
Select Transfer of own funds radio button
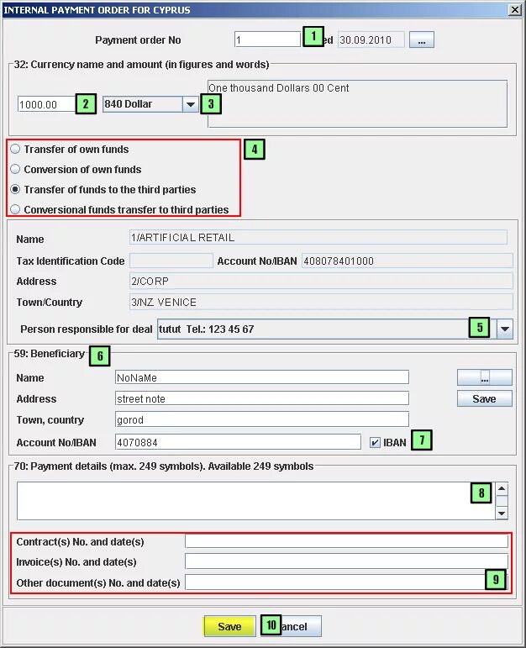tap(15, 149)
